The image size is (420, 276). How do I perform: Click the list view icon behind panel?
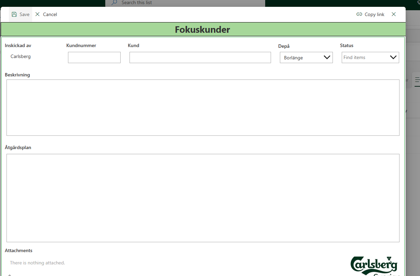coord(417,80)
